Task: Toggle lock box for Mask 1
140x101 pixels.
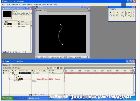Action: [x=8, y=77]
